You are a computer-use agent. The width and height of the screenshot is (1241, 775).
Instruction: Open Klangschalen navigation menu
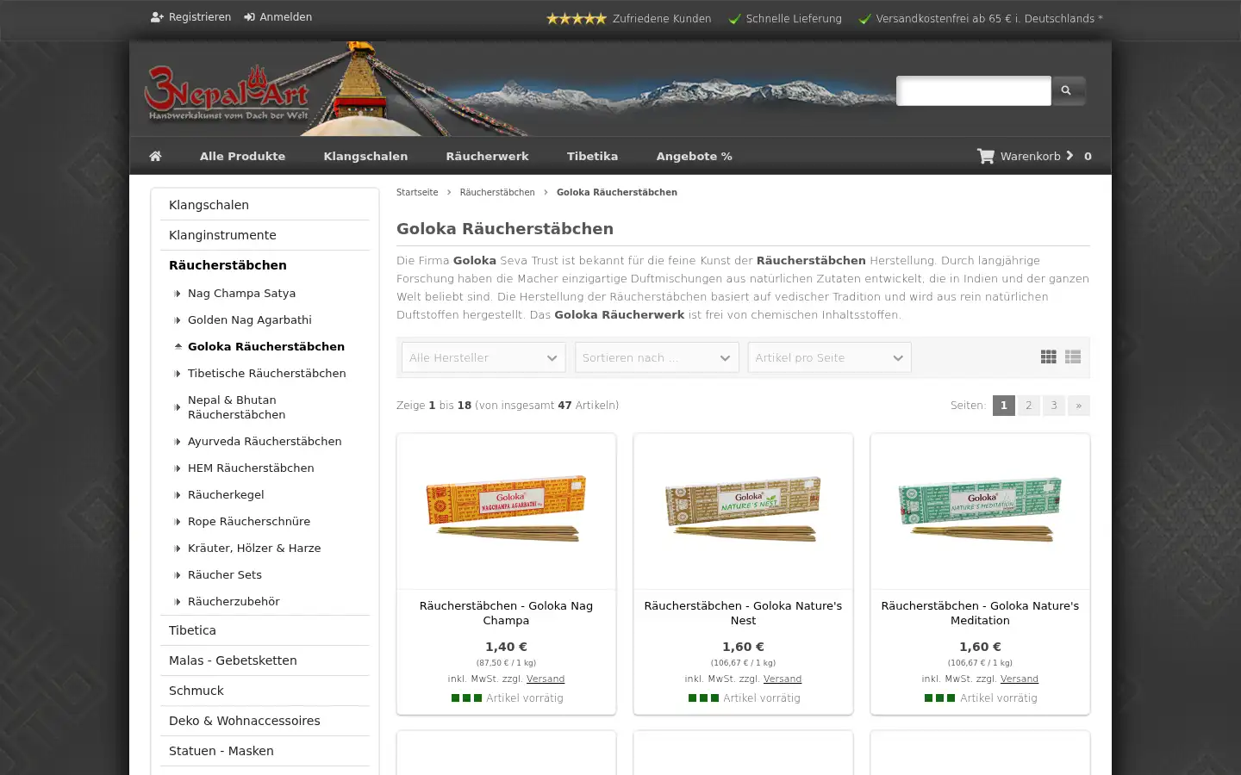point(365,156)
